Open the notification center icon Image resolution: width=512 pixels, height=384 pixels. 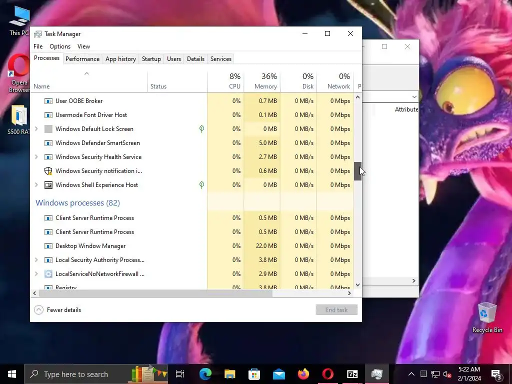pos(496,374)
